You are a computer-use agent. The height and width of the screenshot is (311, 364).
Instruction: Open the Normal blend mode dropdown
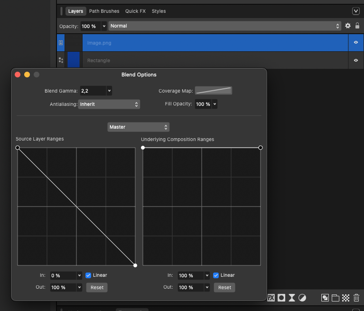(225, 26)
